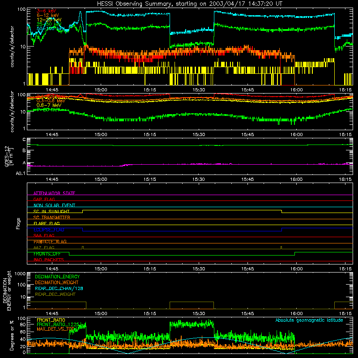Image resolution: width=358 pixels, height=358 pixels.
Task: Select the cyan 50-100 keV legend label
Action: click(51, 29)
